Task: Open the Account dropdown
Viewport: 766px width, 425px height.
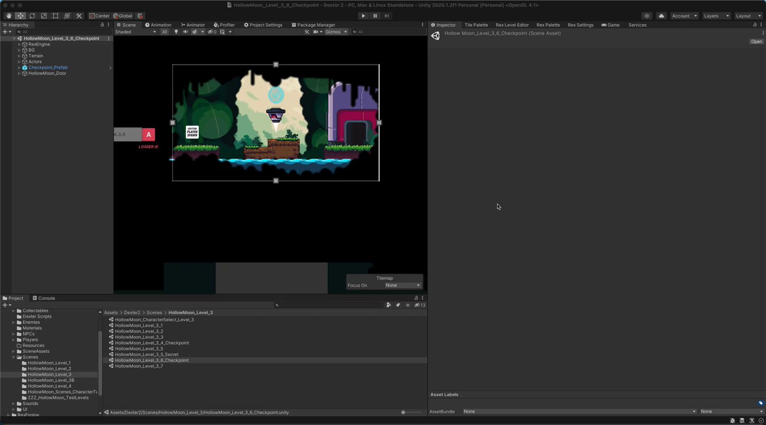Action: (x=685, y=16)
